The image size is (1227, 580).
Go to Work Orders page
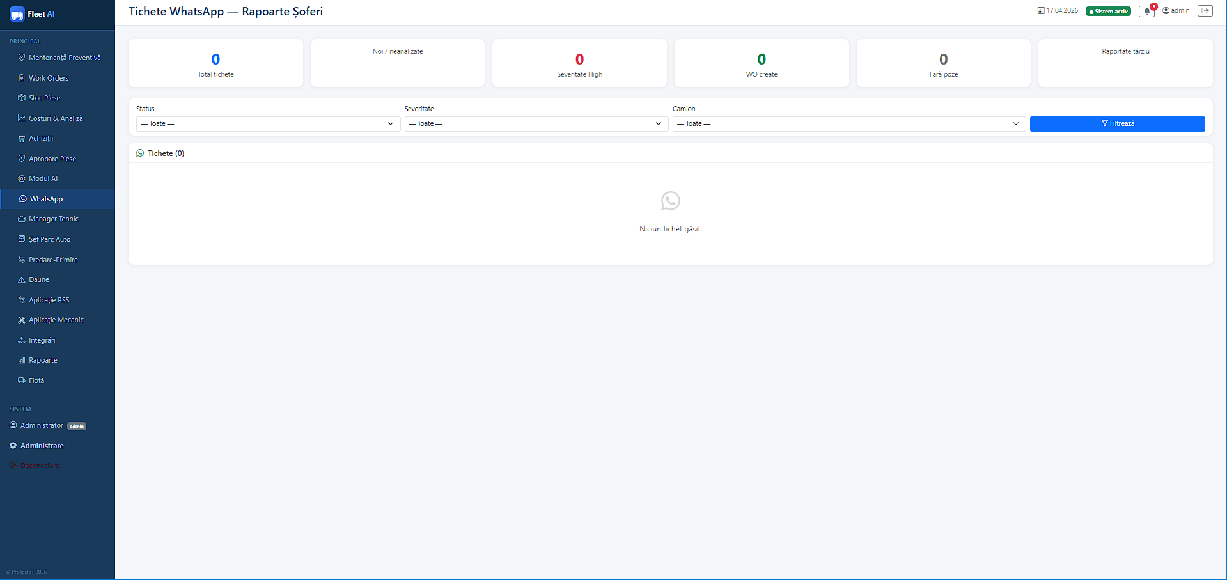coord(58,78)
